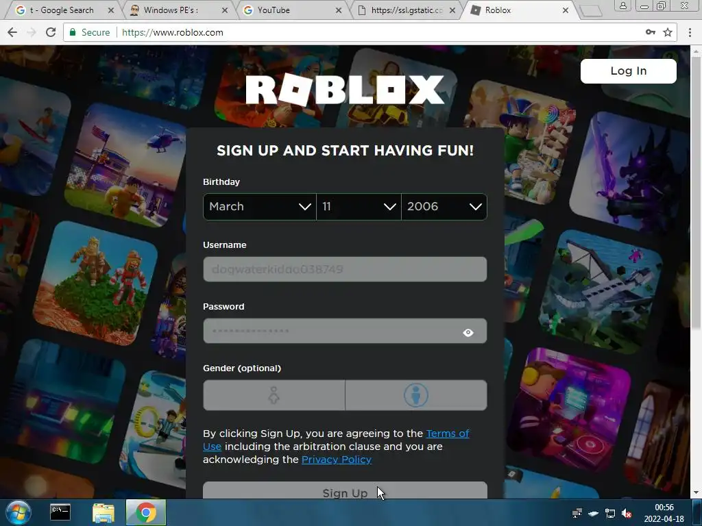
Task: Click the Chrome user profile icon
Action: [622, 5]
